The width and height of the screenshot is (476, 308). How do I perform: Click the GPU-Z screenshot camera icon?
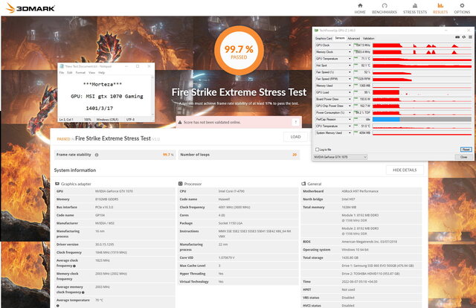pyautogui.click(x=457, y=37)
